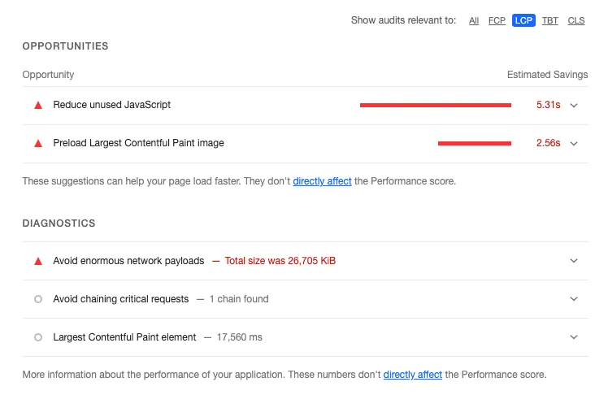Screen dimensions: 608x395
Task: Click red triangle beside Reduce unused JavaScript
Action: tap(37, 105)
